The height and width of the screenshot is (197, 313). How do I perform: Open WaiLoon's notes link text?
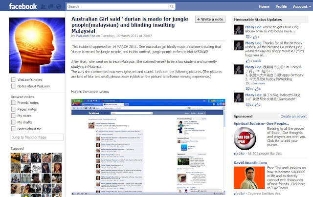click(x=29, y=79)
